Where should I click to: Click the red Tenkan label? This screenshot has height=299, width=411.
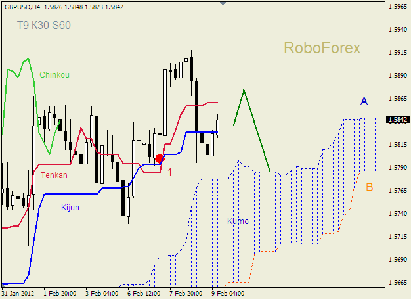coord(54,175)
